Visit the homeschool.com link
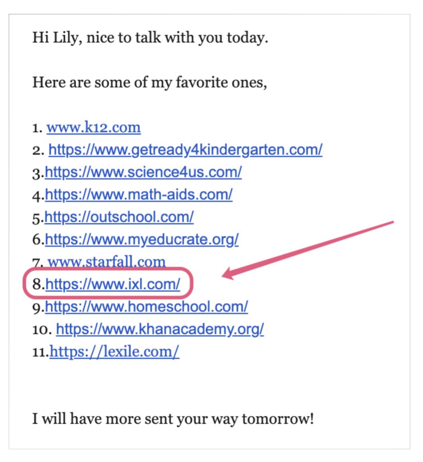 click(x=146, y=307)
